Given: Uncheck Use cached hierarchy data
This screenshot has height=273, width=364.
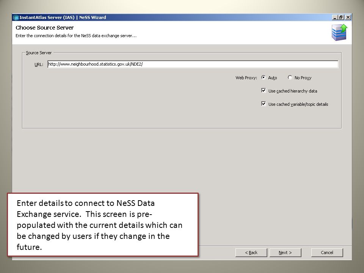Looking at the screenshot, I should tap(264, 91).
